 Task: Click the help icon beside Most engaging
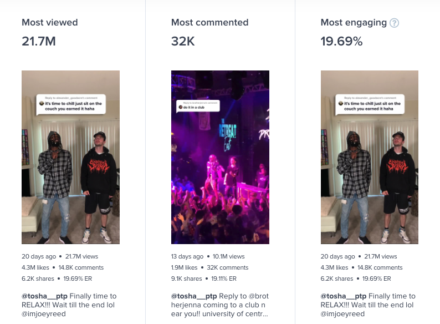(395, 23)
